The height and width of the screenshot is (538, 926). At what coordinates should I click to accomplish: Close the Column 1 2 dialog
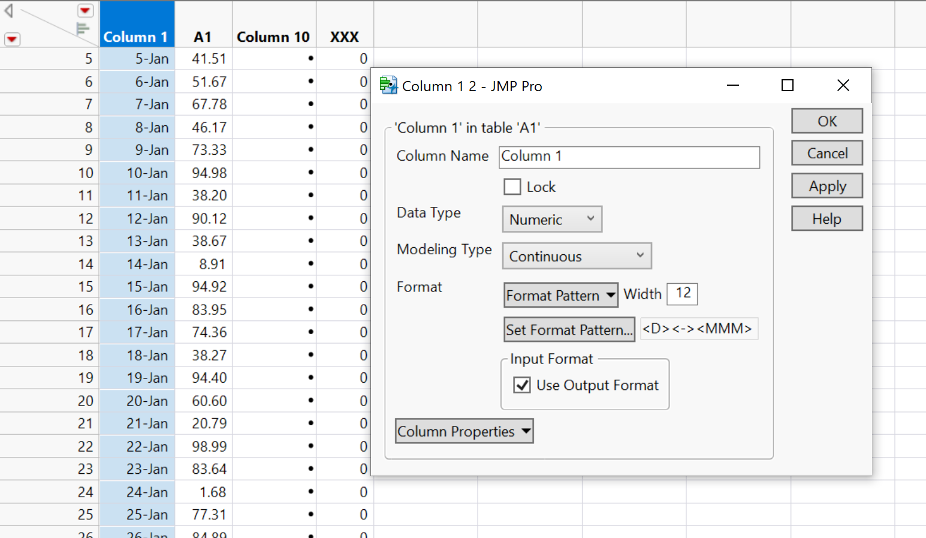843,86
